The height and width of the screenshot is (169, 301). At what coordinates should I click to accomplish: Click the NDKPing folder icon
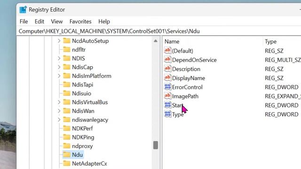point(67,137)
